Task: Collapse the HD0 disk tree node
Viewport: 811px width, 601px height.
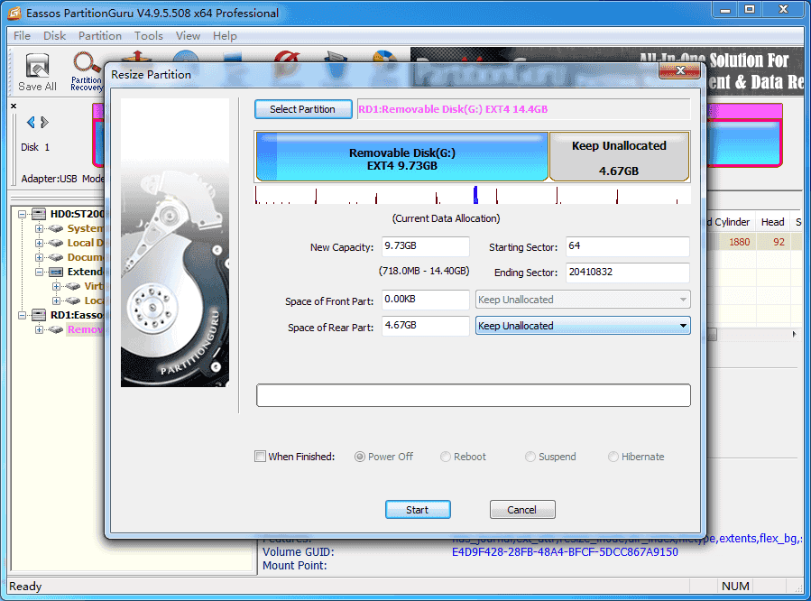Action: tap(22, 214)
